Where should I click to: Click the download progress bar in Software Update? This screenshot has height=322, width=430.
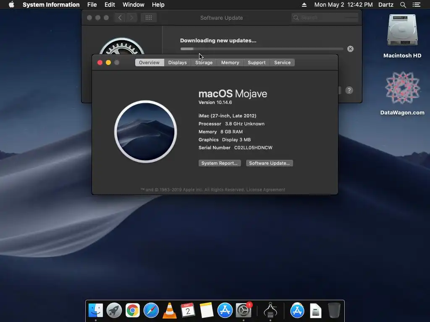[262, 49]
